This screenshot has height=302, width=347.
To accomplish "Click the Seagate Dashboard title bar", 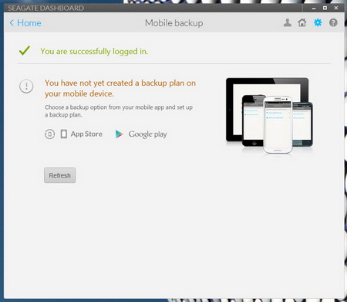I will 154,8.
